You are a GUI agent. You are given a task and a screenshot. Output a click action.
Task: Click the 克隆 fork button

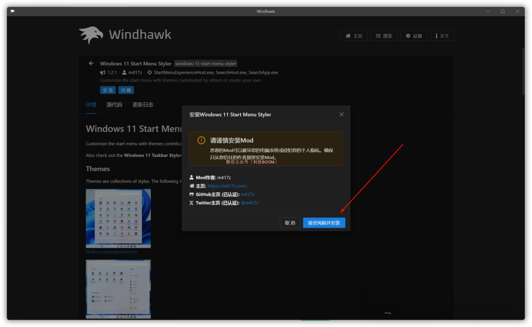126,90
